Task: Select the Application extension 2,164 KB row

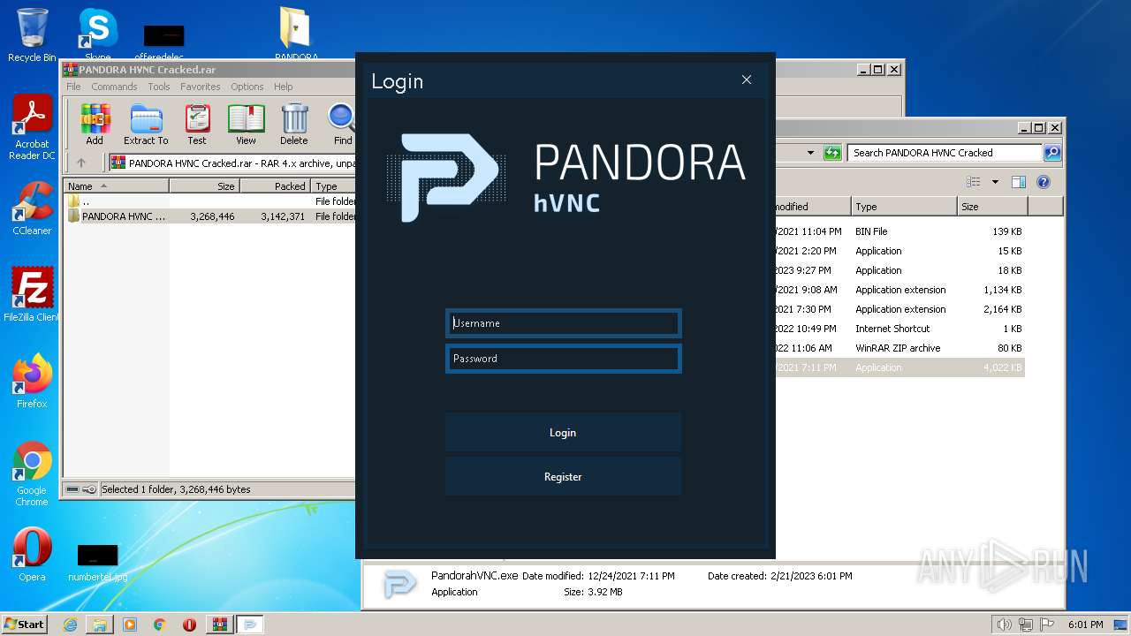Action: (900, 309)
